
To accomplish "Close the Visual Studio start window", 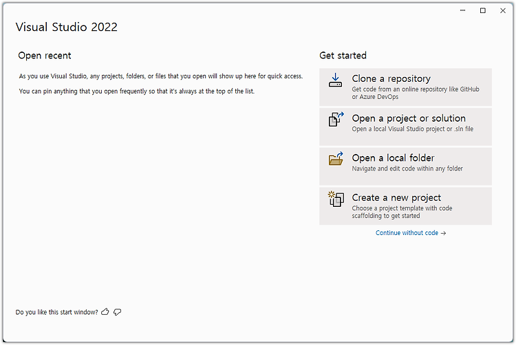I will (x=503, y=10).
